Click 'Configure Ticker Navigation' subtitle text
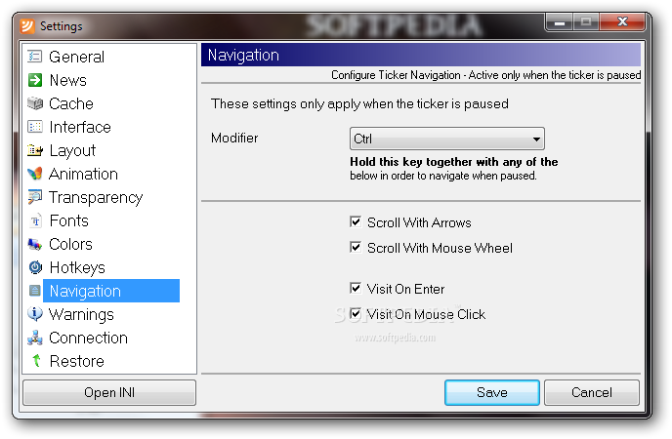The width and height of the screenshot is (672, 439). click(x=486, y=75)
